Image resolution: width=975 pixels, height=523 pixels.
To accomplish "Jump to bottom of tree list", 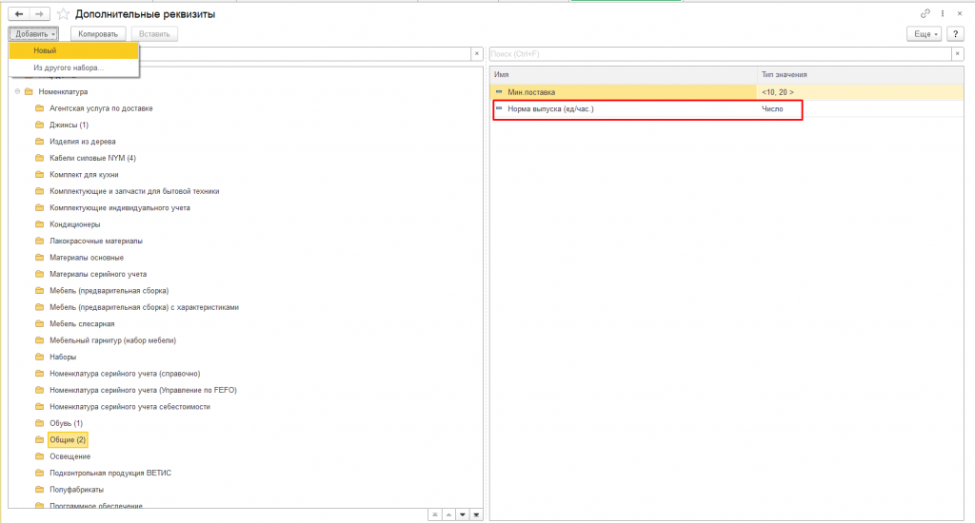I will [x=476, y=514].
